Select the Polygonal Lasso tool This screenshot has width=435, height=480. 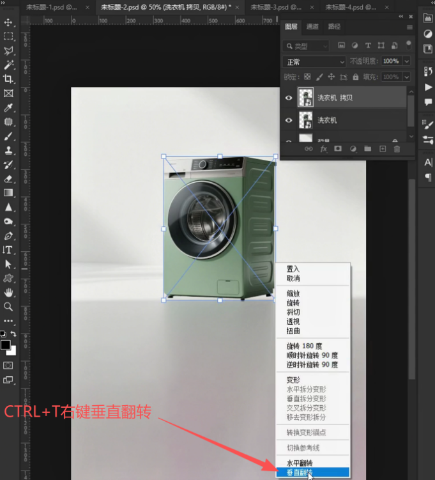8,50
